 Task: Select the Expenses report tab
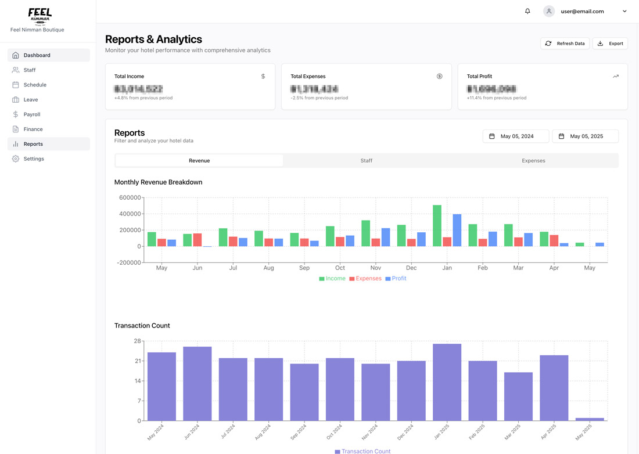(x=533, y=160)
